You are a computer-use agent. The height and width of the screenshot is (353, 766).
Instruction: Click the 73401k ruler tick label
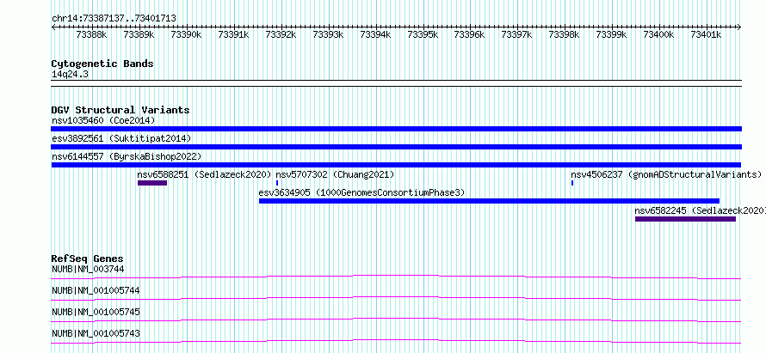pos(706,34)
